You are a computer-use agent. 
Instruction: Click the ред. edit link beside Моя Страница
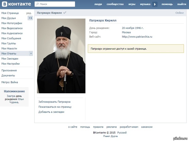(29, 13)
